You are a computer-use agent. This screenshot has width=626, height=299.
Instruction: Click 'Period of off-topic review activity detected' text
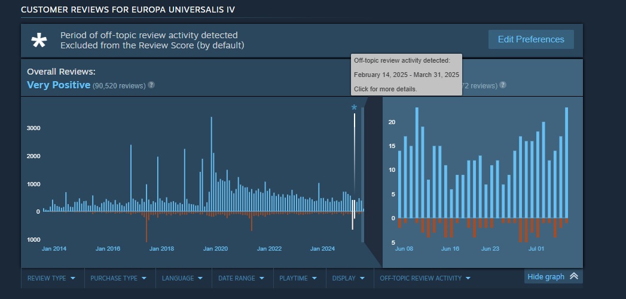click(149, 35)
